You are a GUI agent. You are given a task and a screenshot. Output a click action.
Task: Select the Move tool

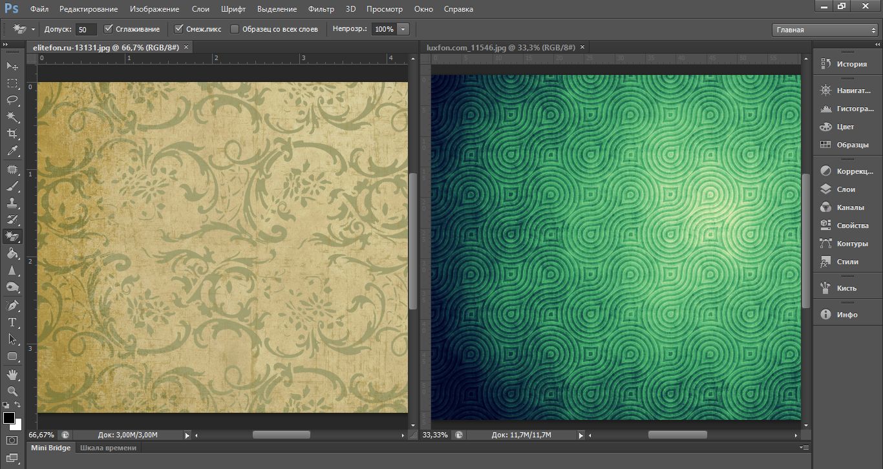click(x=12, y=66)
